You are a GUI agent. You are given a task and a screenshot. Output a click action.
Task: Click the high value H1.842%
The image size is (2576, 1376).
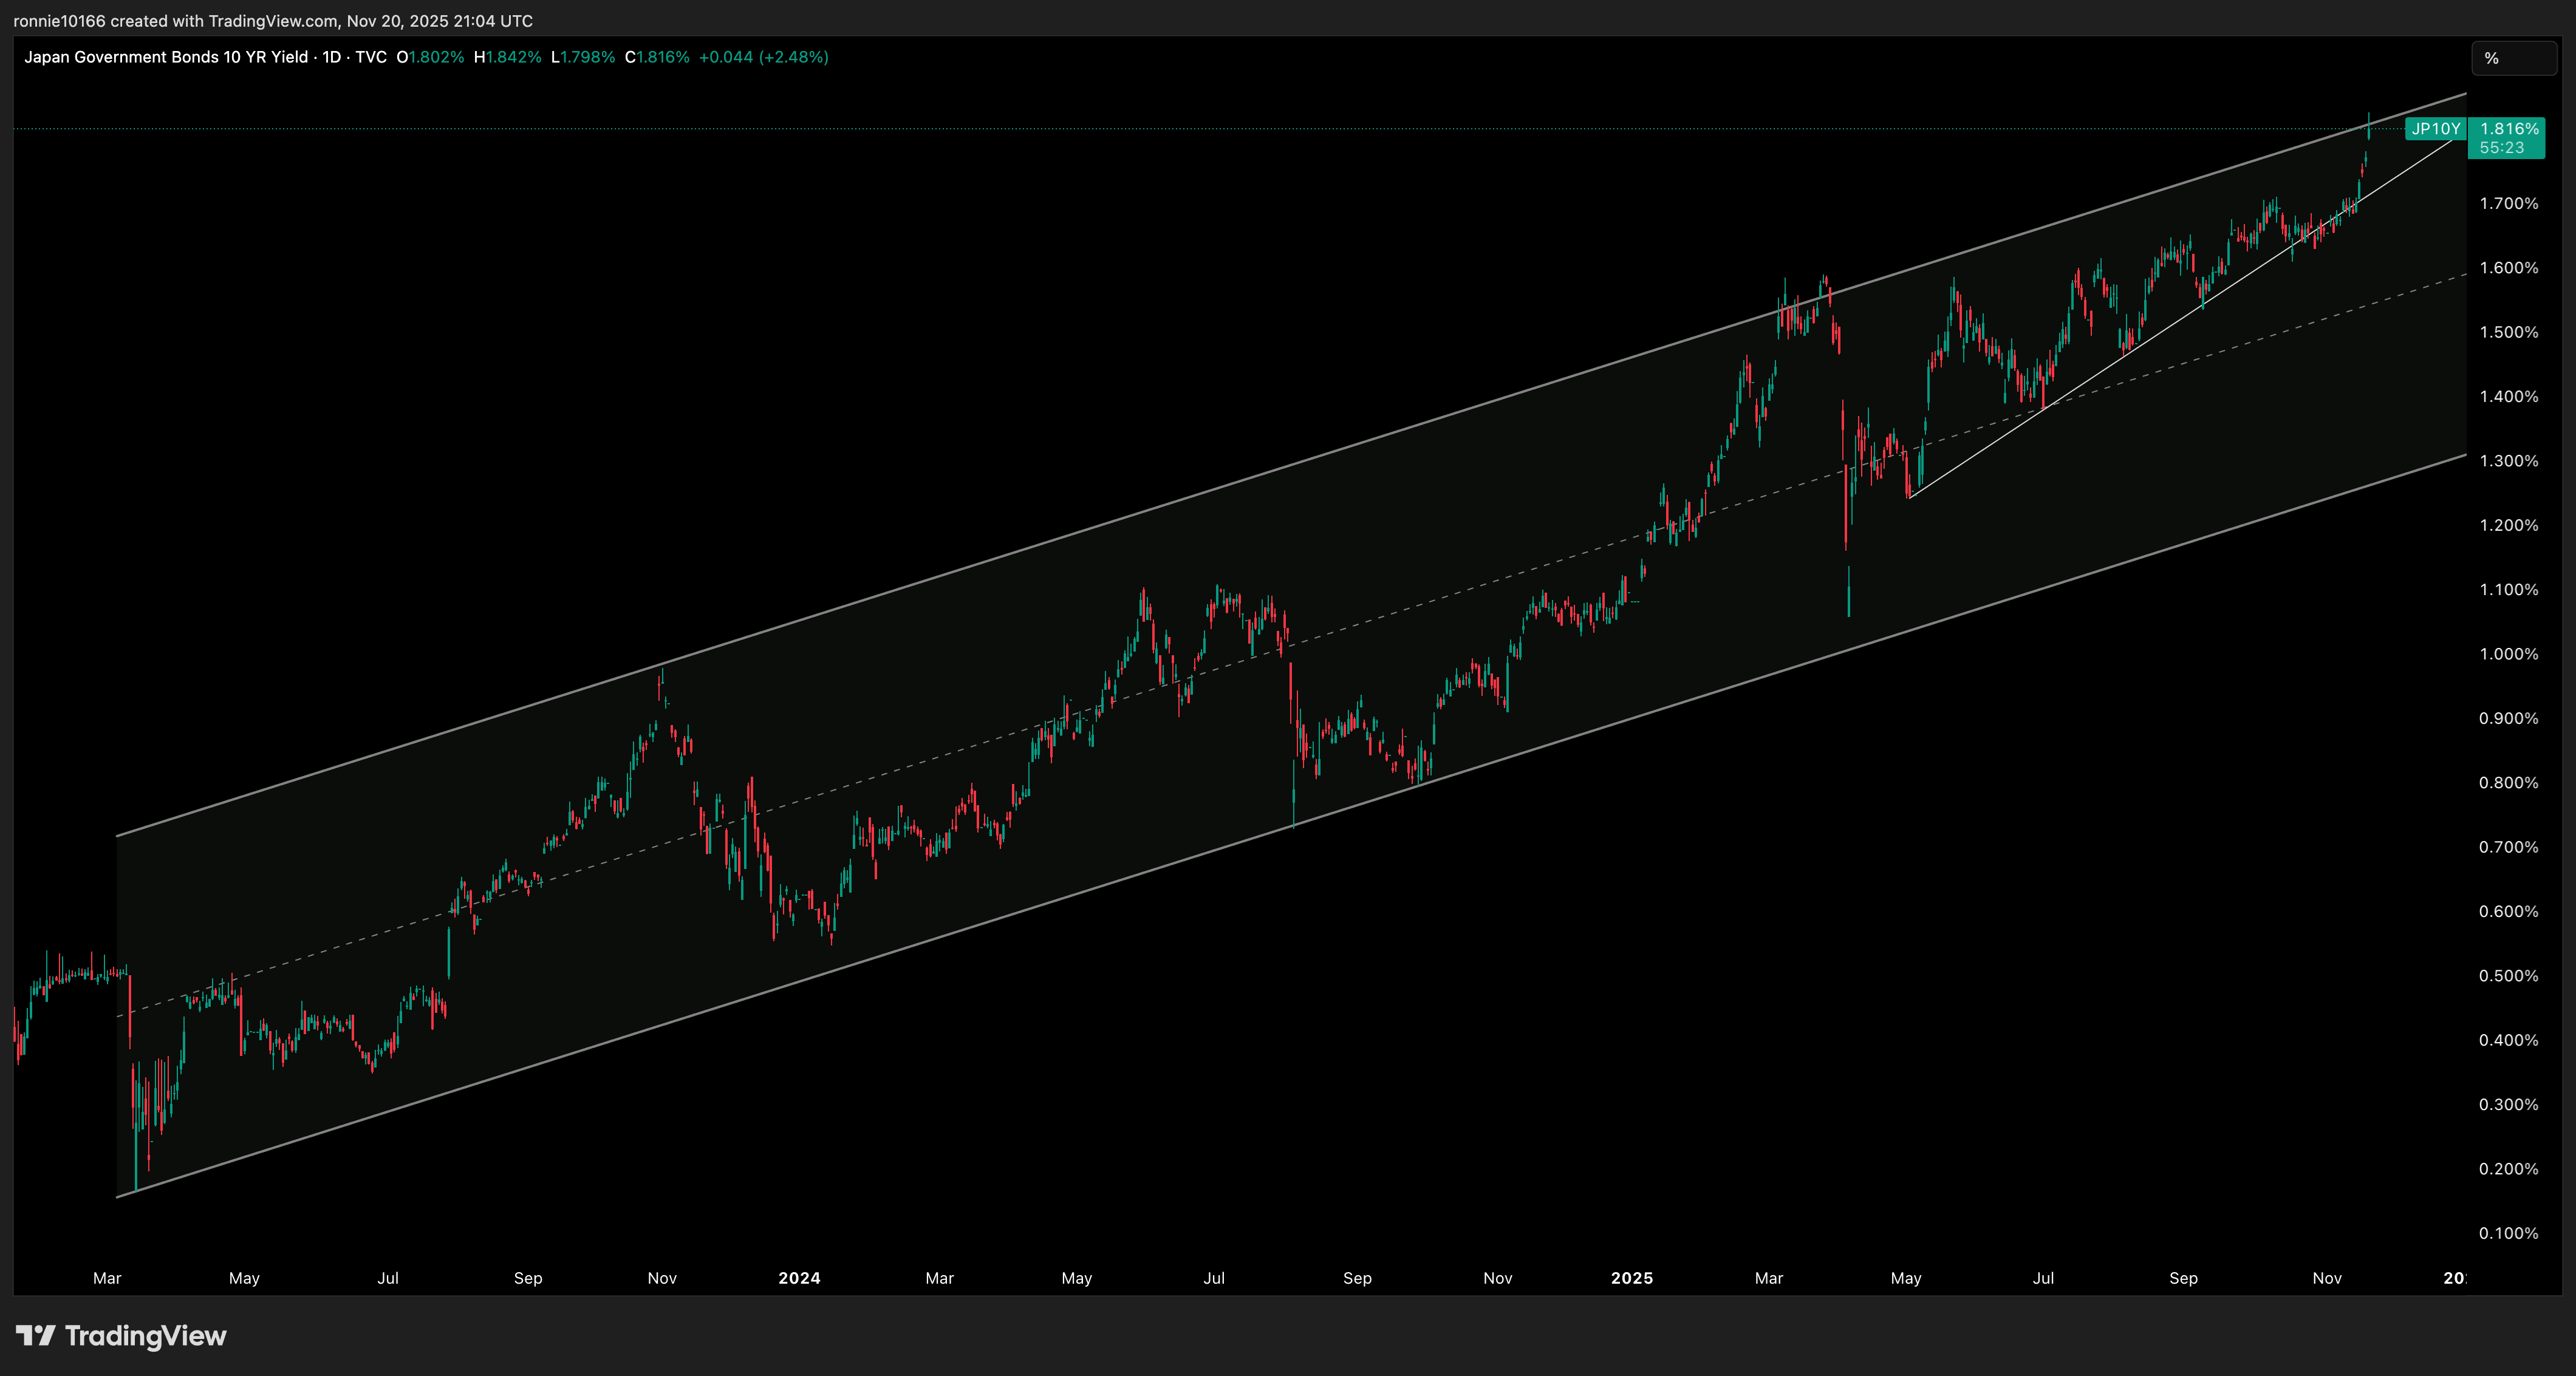pos(508,57)
